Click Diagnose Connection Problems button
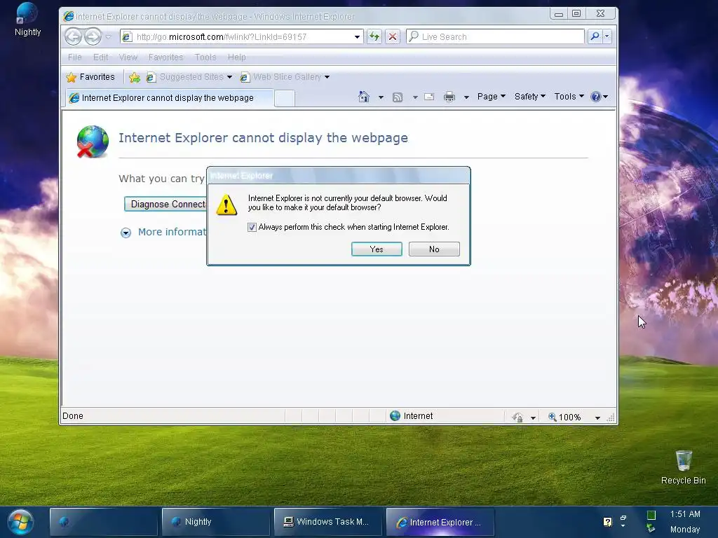The image size is (718, 538). tap(165, 204)
